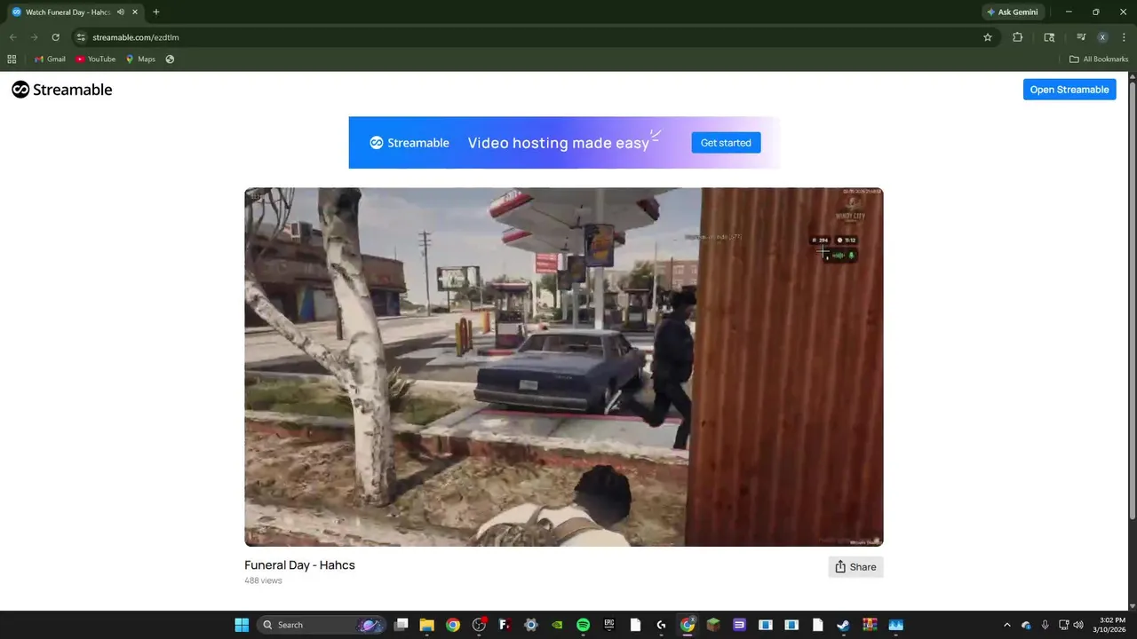Open the YouTube bookmark
The width and height of the screenshot is (1137, 639).
[x=96, y=59]
